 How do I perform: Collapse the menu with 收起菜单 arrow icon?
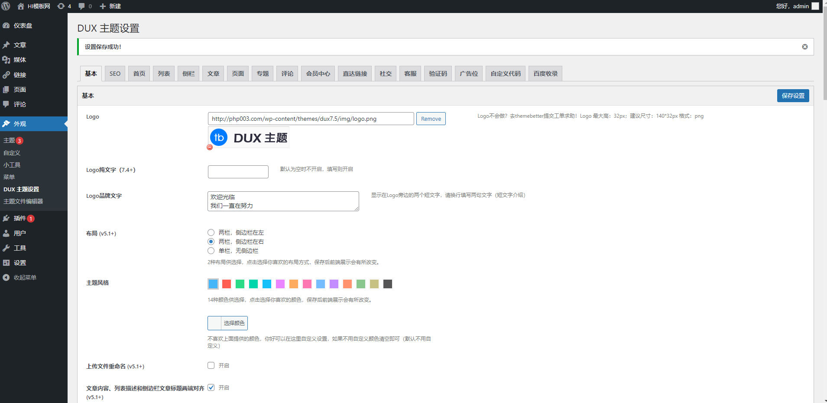[6, 277]
